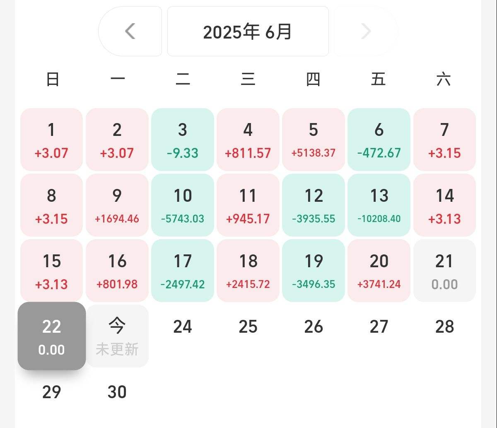Open the 2025年 6月 month picker
Viewport: 497px width, 428px height.
click(248, 31)
